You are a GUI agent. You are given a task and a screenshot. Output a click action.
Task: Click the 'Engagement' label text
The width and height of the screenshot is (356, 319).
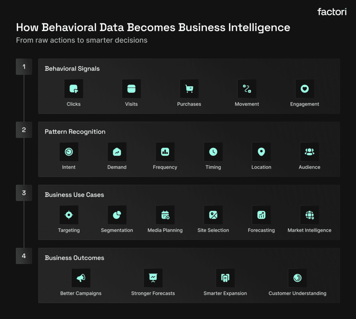(305, 104)
